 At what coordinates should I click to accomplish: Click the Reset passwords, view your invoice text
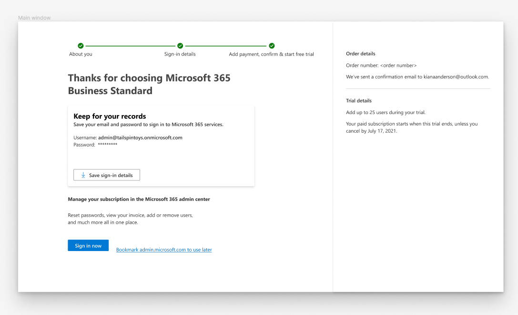coord(130,219)
